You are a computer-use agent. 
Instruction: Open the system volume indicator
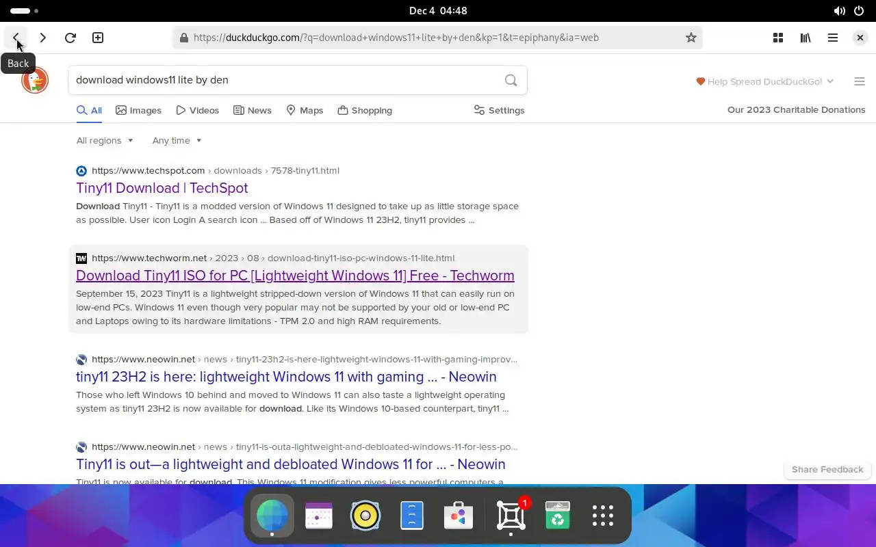tap(839, 11)
